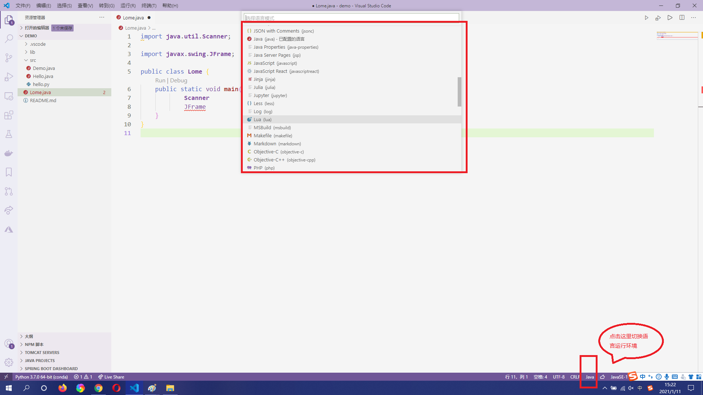Image resolution: width=703 pixels, height=395 pixels.
Task: Run the Java file with editor play button
Action: point(646,18)
